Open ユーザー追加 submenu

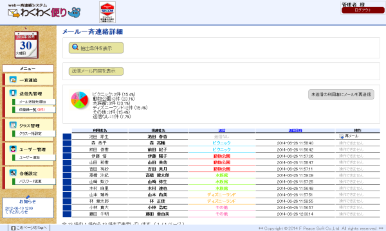(x=33, y=157)
